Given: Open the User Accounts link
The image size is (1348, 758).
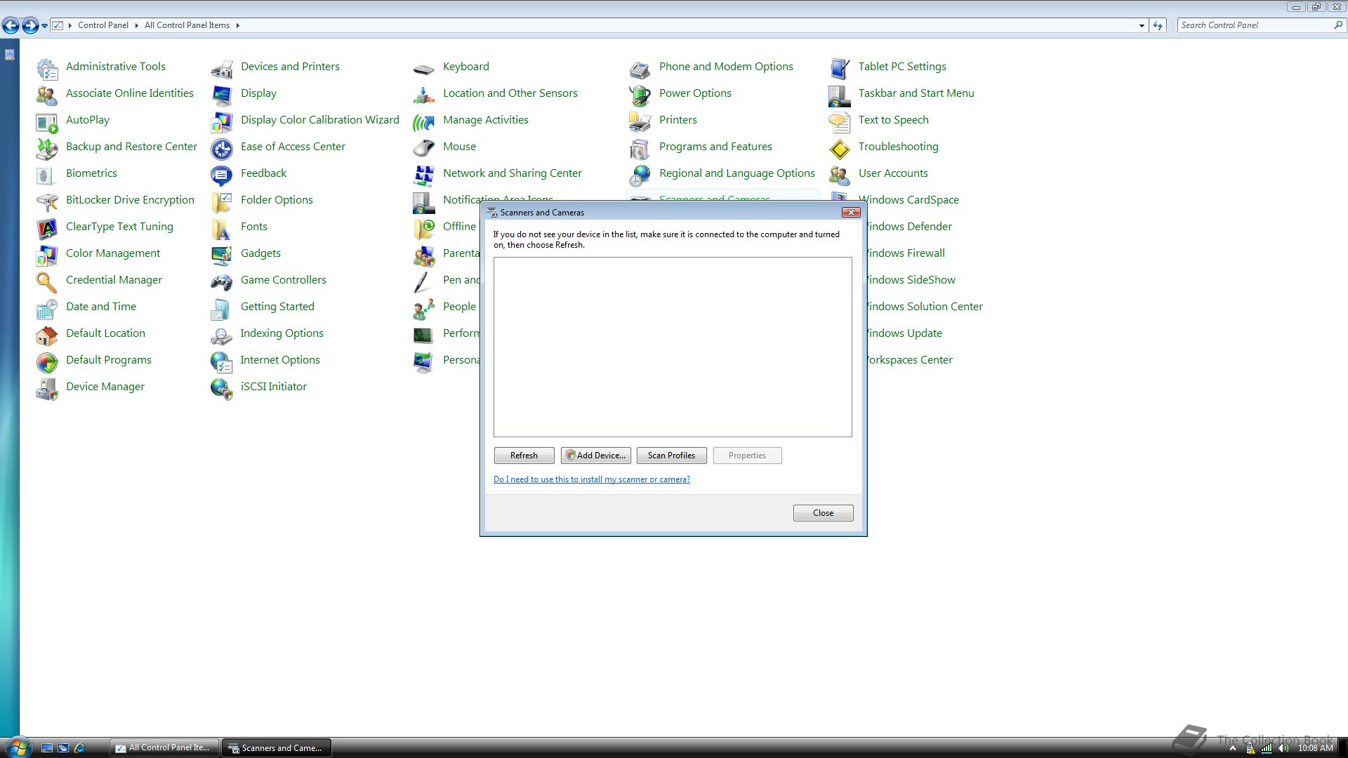Looking at the screenshot, I should pyautogui.click(x=892, y=173).
